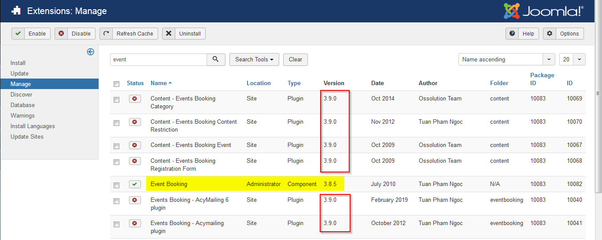Check the Events Booking - Acymailing plugin row
Image resolution: width=602 pixels, height=240 pixels.
coord(116,224)
